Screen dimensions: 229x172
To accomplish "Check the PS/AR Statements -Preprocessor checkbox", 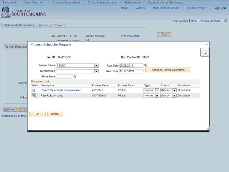I will (x=33, y=90).
